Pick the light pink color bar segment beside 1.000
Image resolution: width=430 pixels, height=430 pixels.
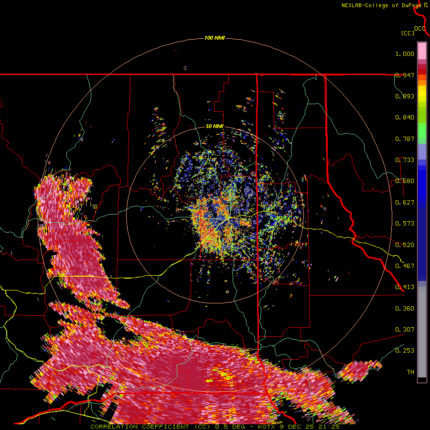pos(422,51)
